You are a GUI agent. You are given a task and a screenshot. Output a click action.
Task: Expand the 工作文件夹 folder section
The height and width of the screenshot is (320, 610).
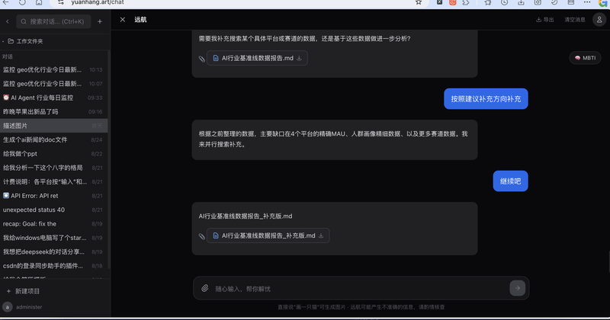coord(26,41)
